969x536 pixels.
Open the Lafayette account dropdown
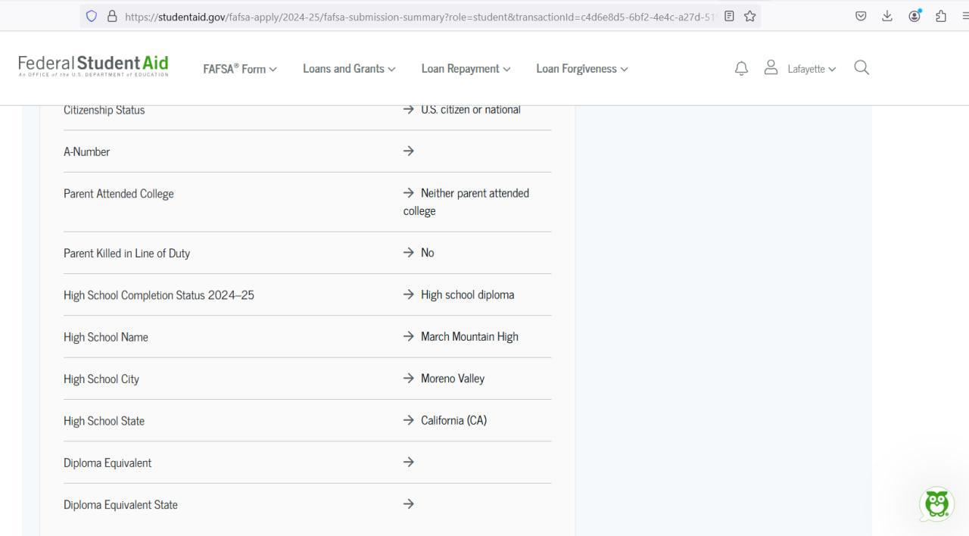point(811,69)
